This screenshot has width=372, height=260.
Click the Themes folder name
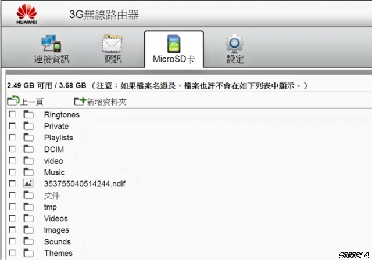coord(58,254)
